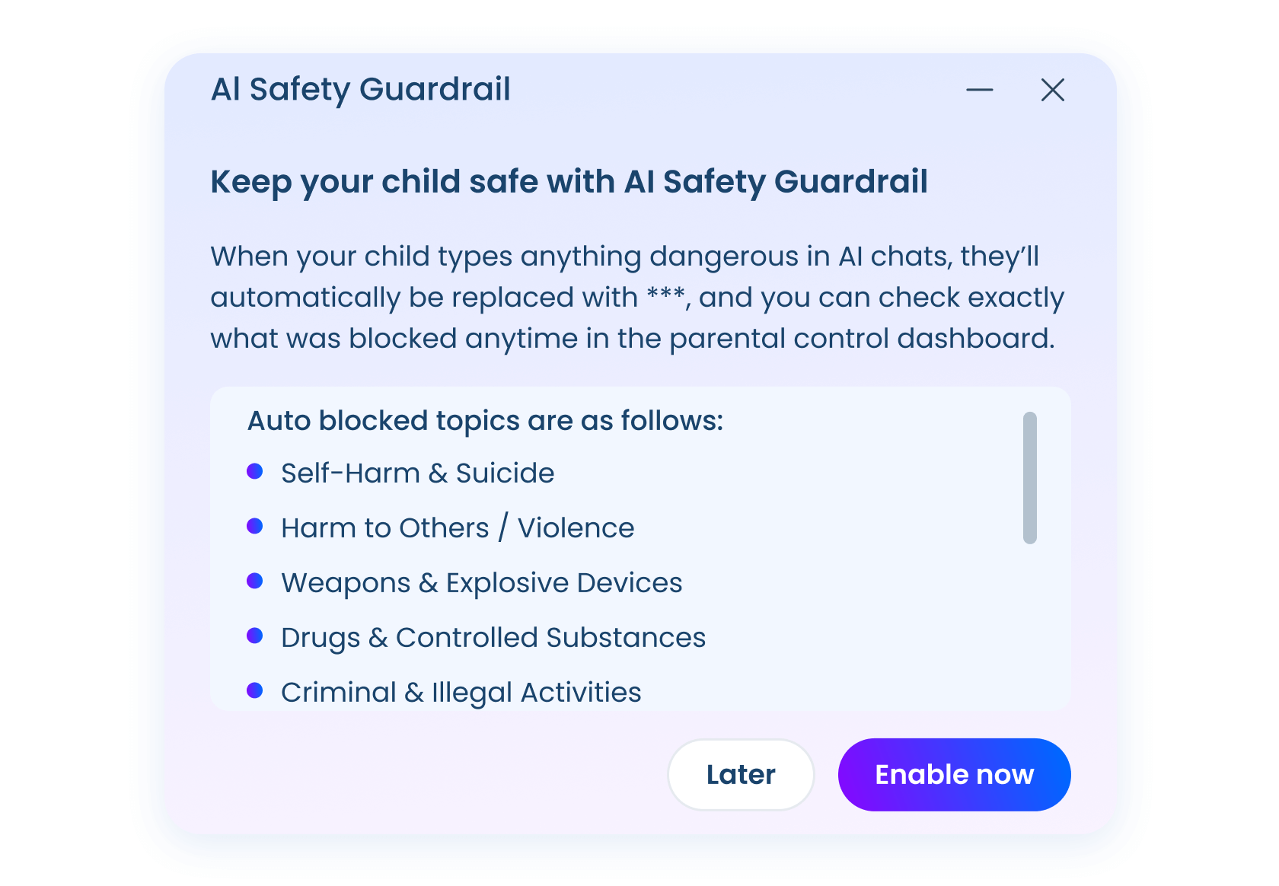Select the Self-Harm & Suicide bullet icon

coord(255,472)
